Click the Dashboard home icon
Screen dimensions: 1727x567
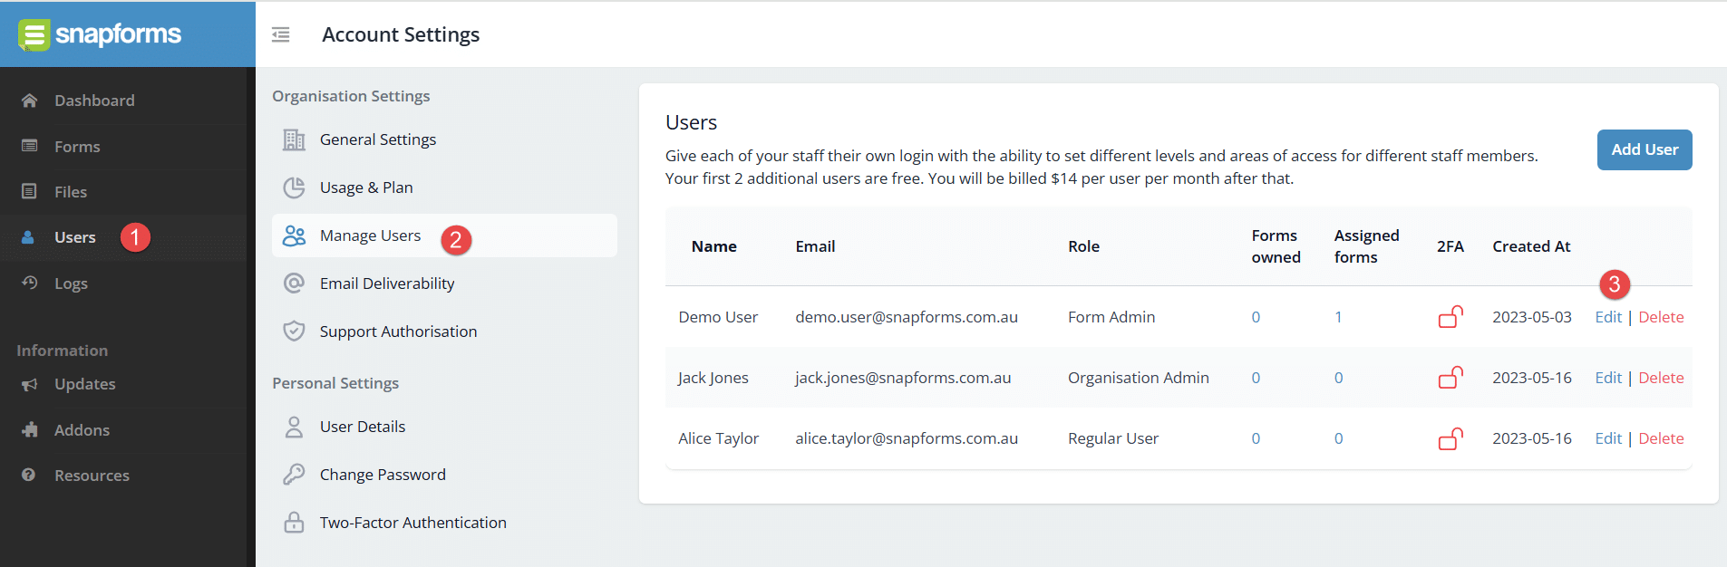coord(30,101)
